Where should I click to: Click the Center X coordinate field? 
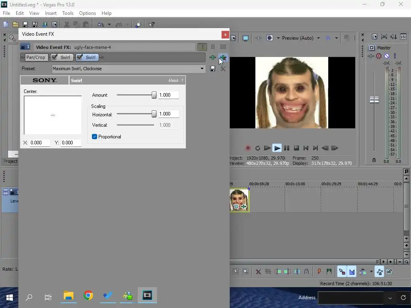[40, 143]
